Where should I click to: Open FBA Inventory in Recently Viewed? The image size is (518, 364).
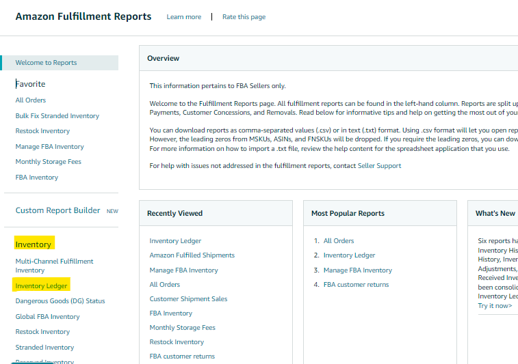tap(171, 313)
